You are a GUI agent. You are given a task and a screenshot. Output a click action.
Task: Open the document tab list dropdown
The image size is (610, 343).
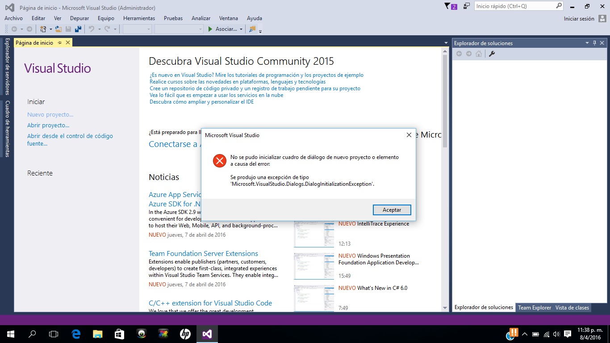coord(446,43)
